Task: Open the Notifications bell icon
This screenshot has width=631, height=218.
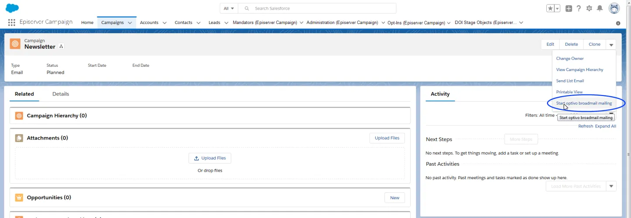Action: coord(600,8)
